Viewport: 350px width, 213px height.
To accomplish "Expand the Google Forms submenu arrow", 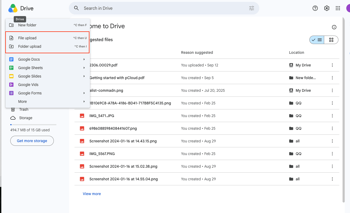I will [84, 93].
